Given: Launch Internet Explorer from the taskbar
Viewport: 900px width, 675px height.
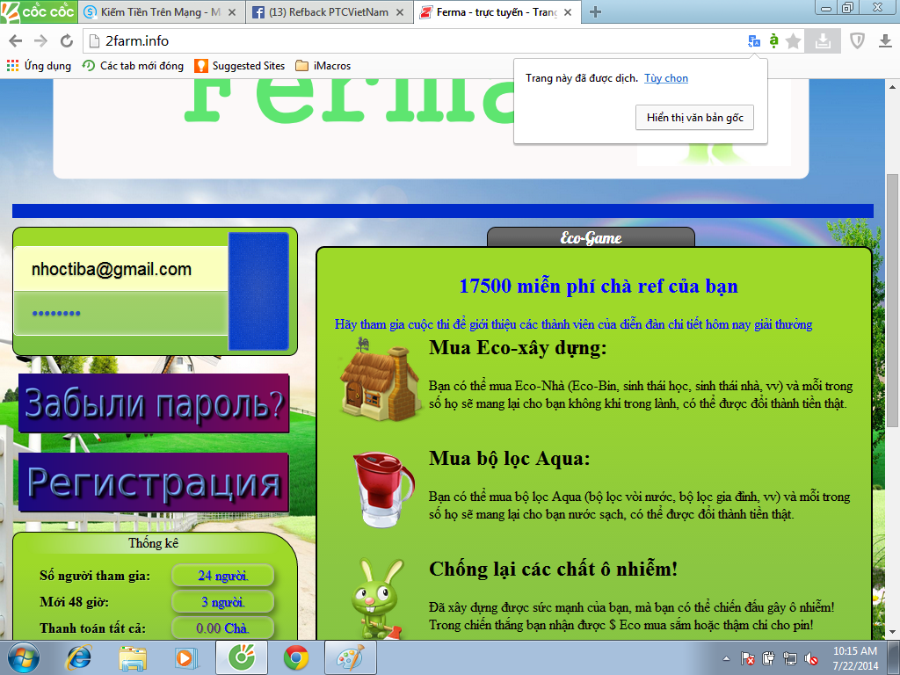Looking at the screenshot, I should coord(78,657).
